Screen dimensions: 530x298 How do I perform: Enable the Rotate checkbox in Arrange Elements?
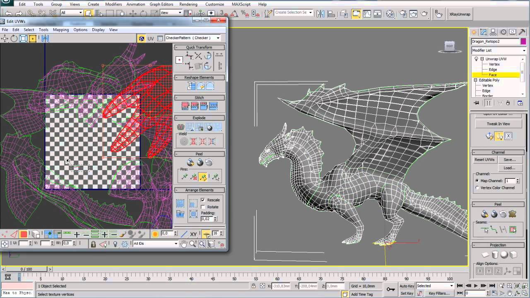click(203, 207)
